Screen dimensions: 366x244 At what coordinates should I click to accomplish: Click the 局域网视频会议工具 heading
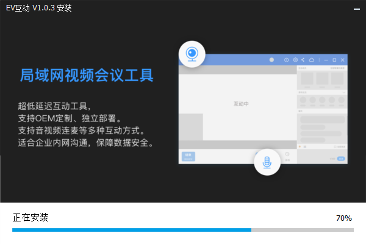coord(86,76)
